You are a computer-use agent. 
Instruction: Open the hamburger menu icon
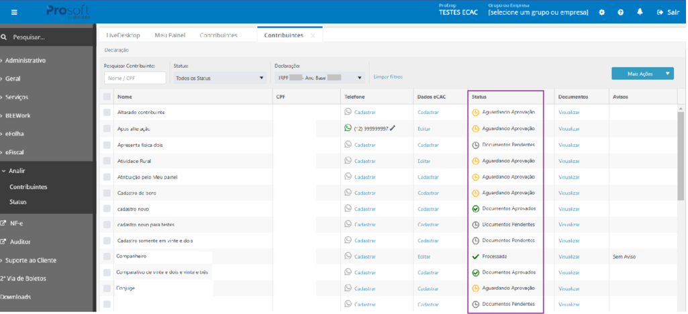tap(15, 12)
